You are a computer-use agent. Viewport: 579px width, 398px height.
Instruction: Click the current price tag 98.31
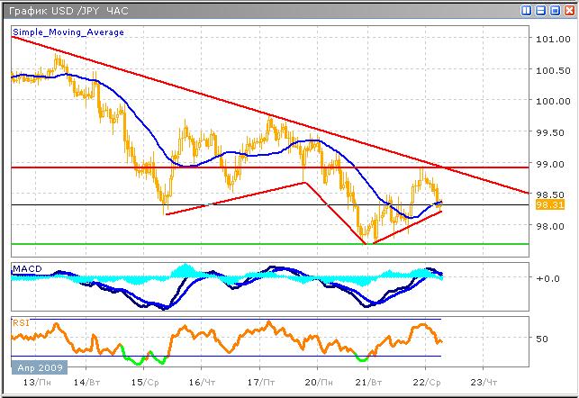coord(547,204)
